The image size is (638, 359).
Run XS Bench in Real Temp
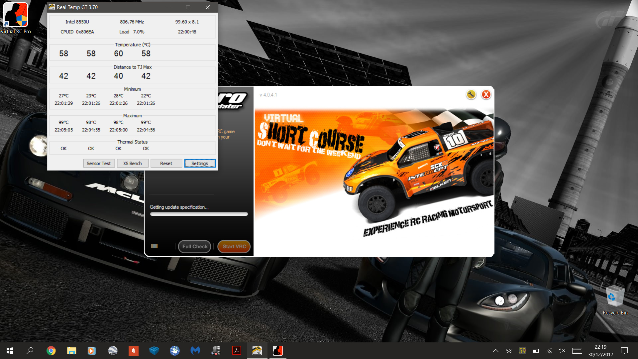pos(132,163)
